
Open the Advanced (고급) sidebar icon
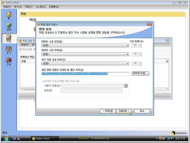pyautogui.click(x=9, y=62)
